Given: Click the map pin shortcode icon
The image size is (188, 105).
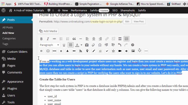Looking at the screenshot, I should click(x=87, y=51).
